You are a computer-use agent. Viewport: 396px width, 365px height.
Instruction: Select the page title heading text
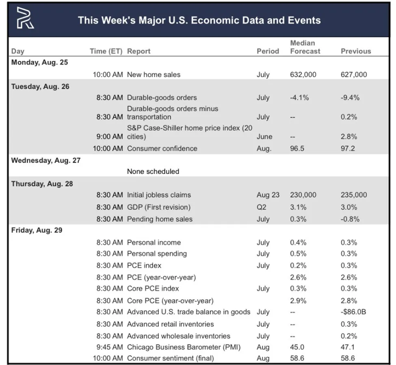tap(199, 20)
